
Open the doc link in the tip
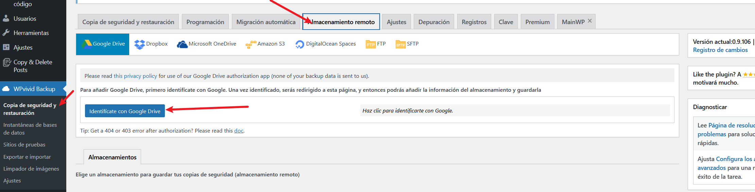tap(239, 131)
